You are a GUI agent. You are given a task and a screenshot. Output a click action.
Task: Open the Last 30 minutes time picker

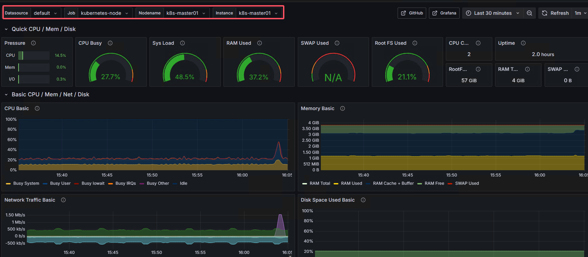[492, 13]
